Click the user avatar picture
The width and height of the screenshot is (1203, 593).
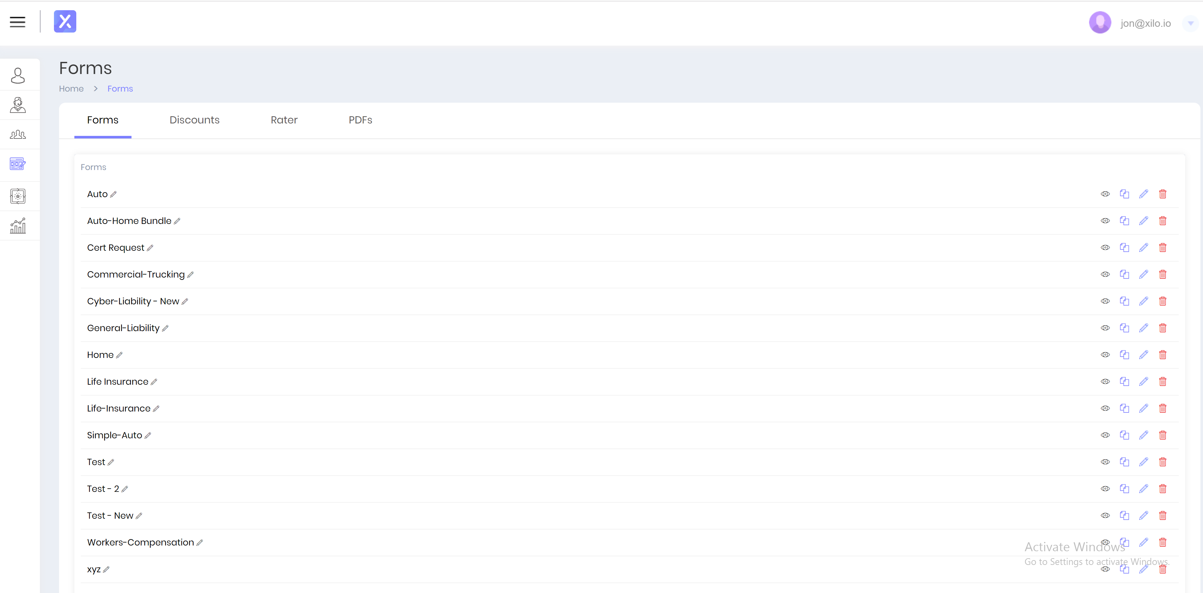1100,22
